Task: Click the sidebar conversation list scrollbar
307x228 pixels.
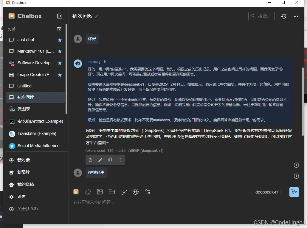Action: pos(66,69)
